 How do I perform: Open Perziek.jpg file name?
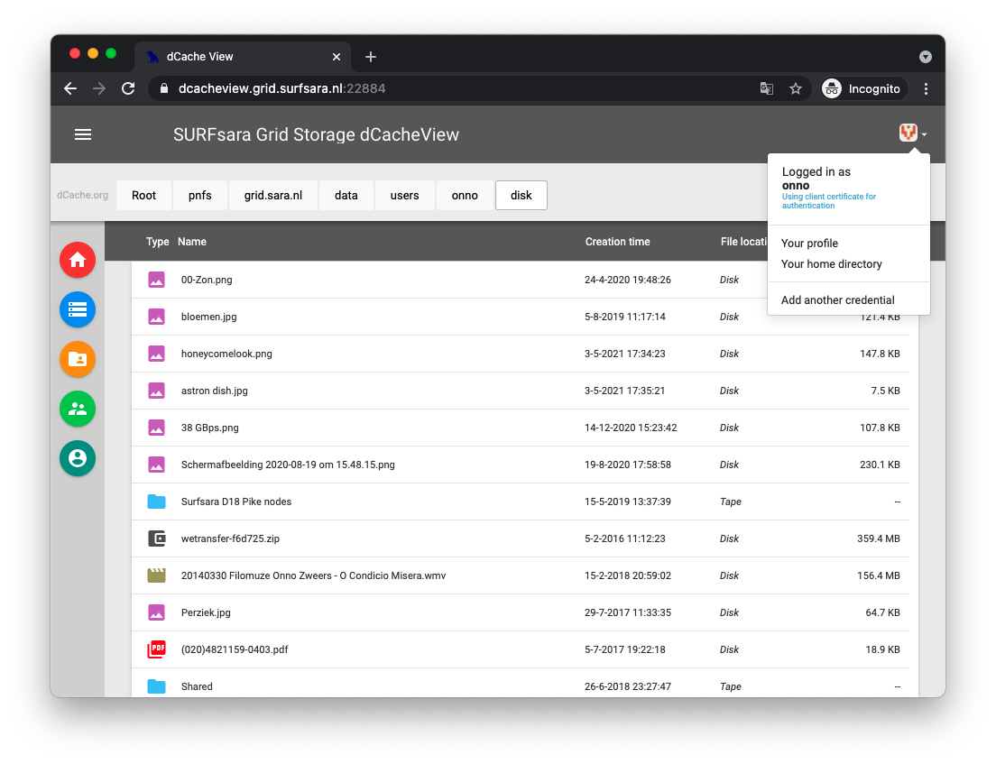point(206,612)
